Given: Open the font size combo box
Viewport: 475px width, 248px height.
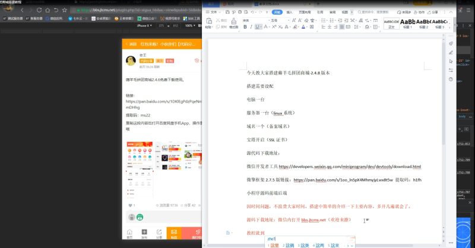Looking at the screenshot, I should click(x=280, y=20).
